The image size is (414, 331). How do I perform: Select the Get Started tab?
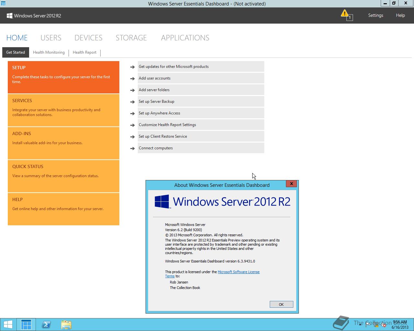(16, 52)
